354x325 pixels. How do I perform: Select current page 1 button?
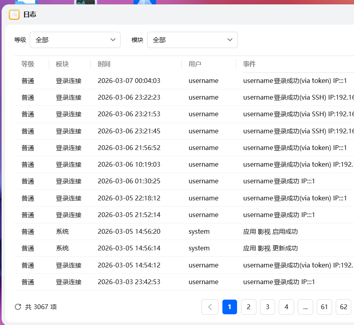coord(230,307)
